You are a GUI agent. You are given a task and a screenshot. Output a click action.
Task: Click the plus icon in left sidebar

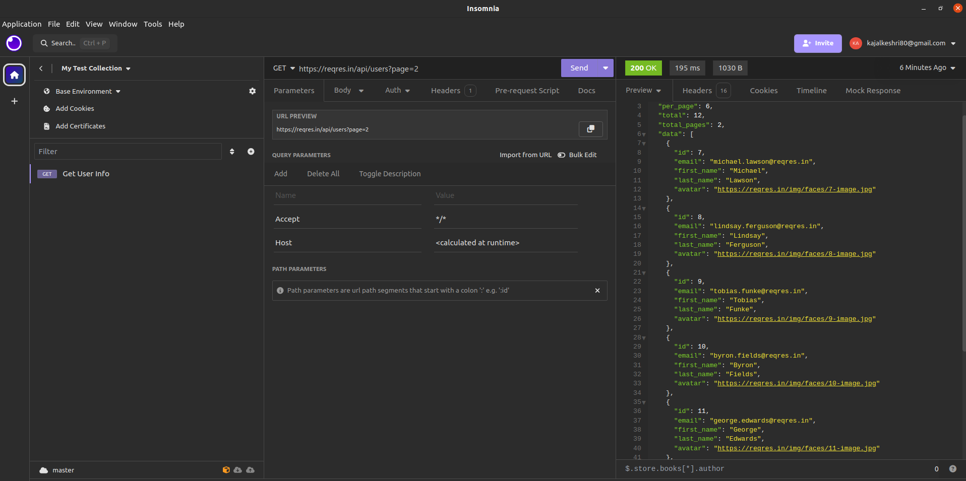[x=15, y=101]
